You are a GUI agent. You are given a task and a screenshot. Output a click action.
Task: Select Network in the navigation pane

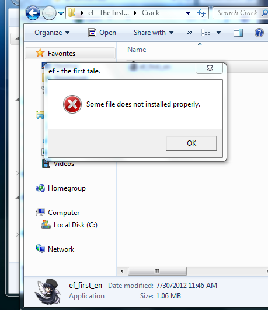[61, 249]
